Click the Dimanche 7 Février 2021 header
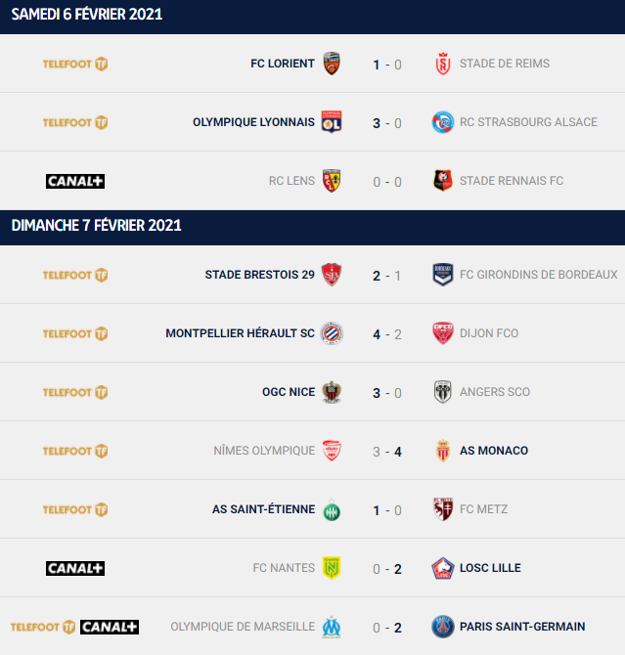This screenshot has width=625, height=655. click(312, 227)
